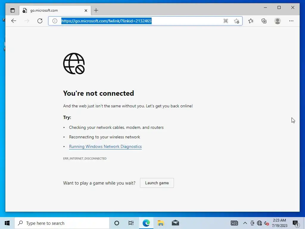Open File Explorer from taskbar
305x229 pixels.
coord(161,223)
